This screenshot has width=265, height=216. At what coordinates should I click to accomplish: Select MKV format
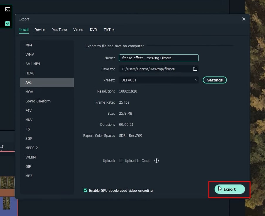pos(47,120)
